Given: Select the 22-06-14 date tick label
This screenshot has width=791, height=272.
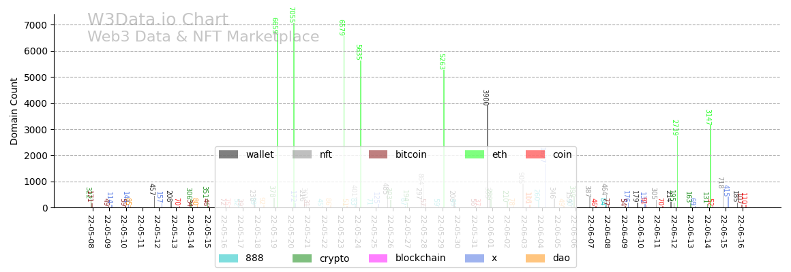Looking at the screenshot, I should tap(707, 233).
